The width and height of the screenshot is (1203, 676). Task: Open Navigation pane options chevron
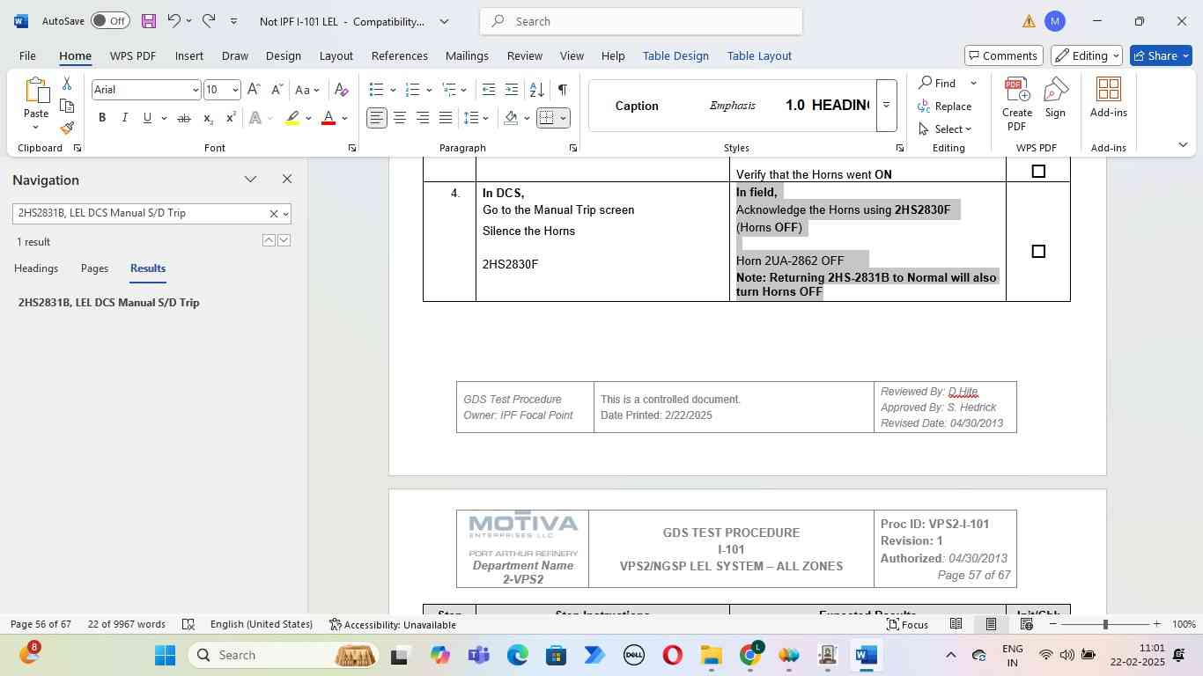[x=250, y=180]
